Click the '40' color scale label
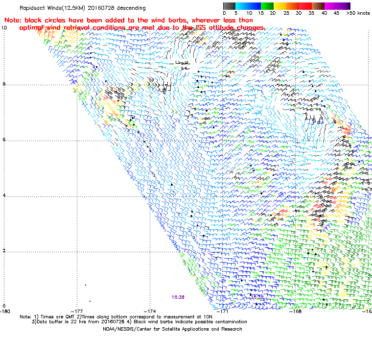Image resolution: width=372 pixels, height=337 pixels. click(324, 13)
